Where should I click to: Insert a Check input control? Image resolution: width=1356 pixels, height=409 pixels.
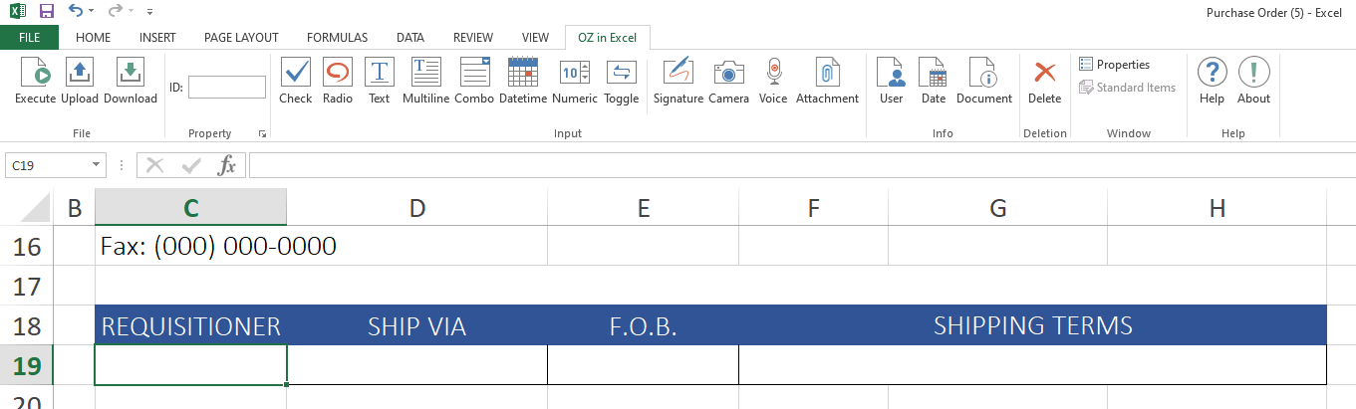(x=296, y=80)
